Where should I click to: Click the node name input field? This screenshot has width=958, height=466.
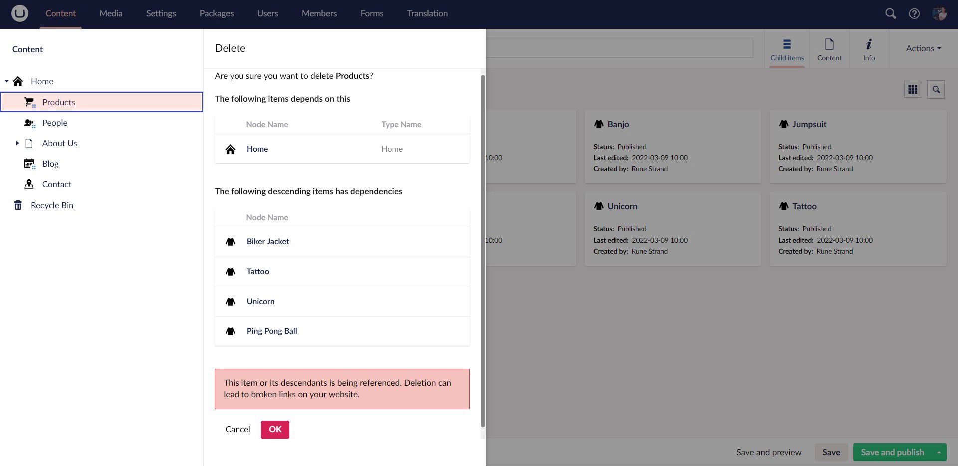[619, 48]
